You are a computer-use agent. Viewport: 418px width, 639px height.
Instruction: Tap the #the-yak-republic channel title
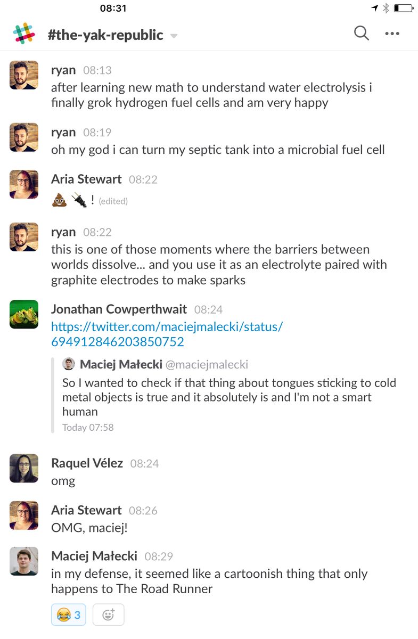[105, 35]
